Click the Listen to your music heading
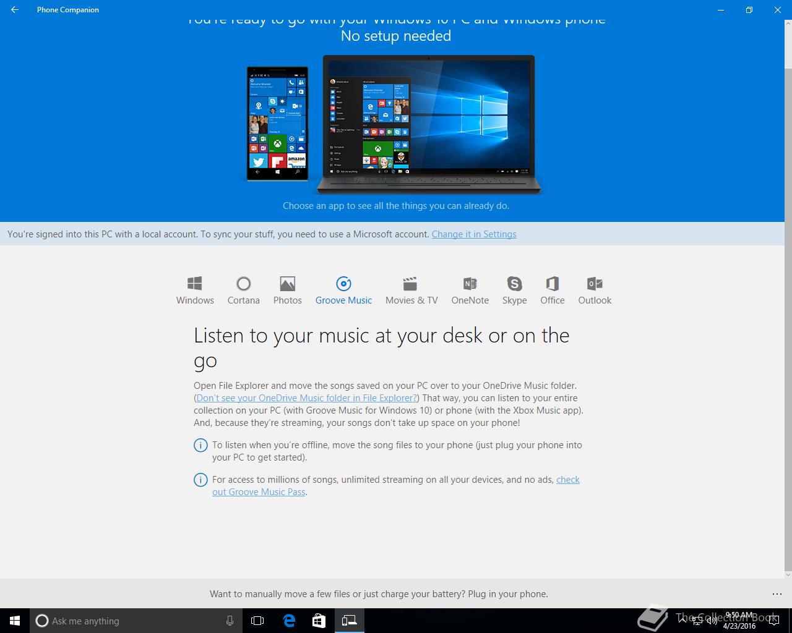 (x=381, y=348)
